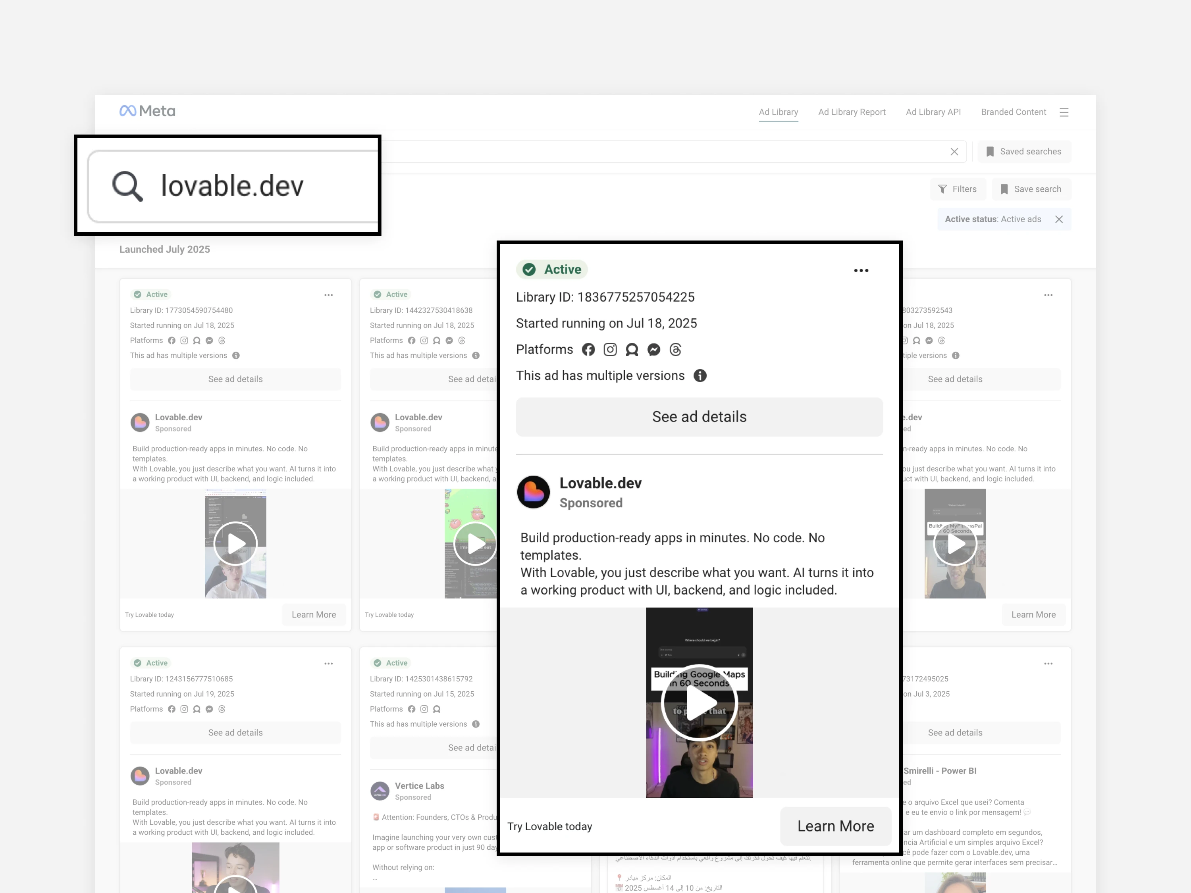Screen dimensions: 1191x893
Task: Click the Meta logo in the header
Action: click(147, 111)
